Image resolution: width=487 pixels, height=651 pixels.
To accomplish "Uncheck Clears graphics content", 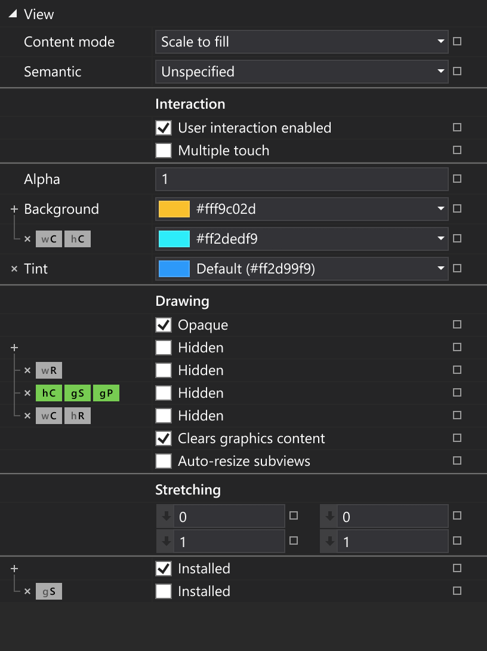I will 164,438.
